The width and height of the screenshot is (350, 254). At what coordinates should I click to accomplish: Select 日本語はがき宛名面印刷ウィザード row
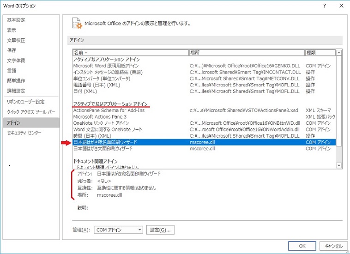pyautogui.click(x=204, y=142)
